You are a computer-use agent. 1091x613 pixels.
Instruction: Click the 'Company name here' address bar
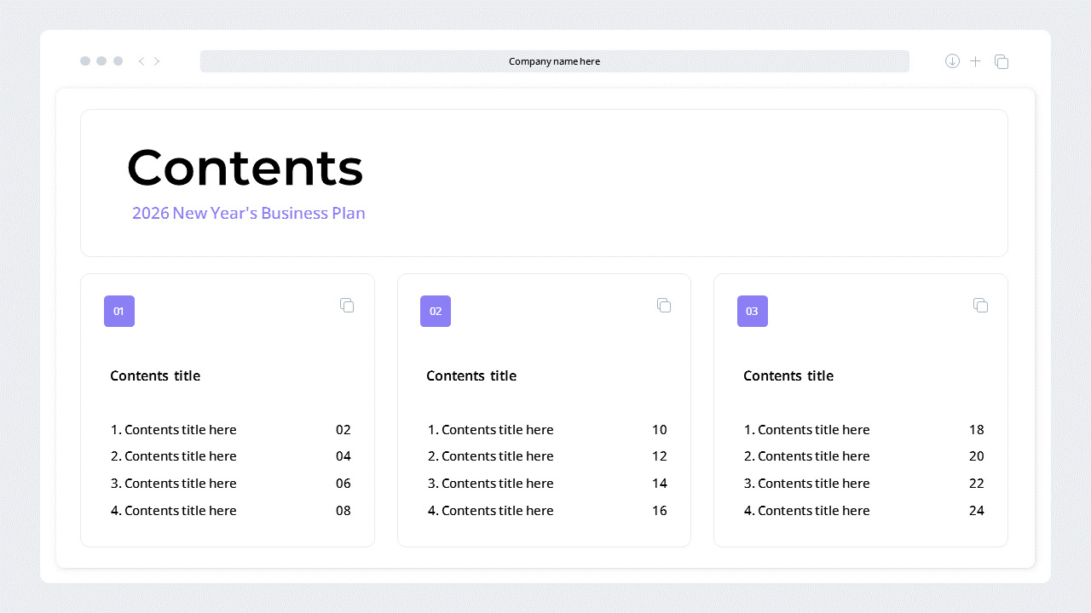554,61
